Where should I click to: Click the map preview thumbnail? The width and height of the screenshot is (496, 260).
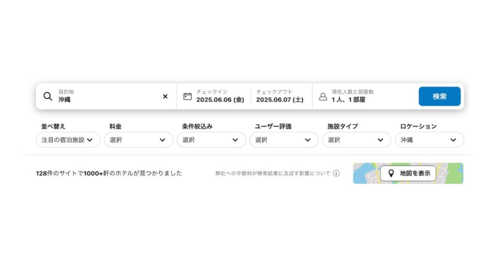408,173
